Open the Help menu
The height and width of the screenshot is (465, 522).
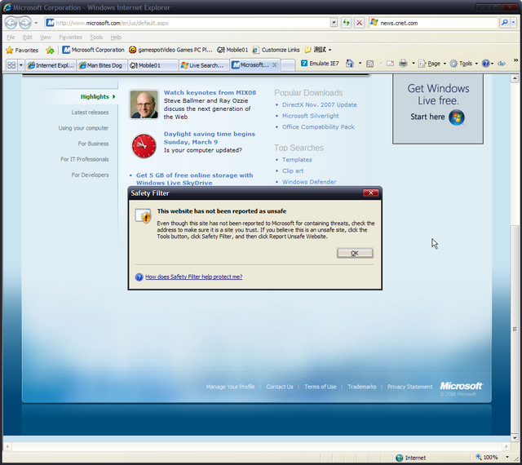(116, 38)
